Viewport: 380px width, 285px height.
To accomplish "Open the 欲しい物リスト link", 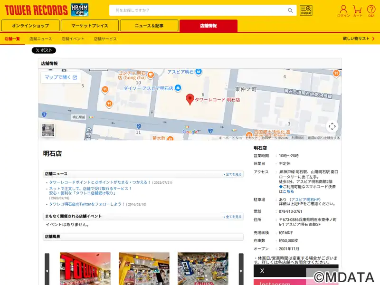I will point(359,38).
